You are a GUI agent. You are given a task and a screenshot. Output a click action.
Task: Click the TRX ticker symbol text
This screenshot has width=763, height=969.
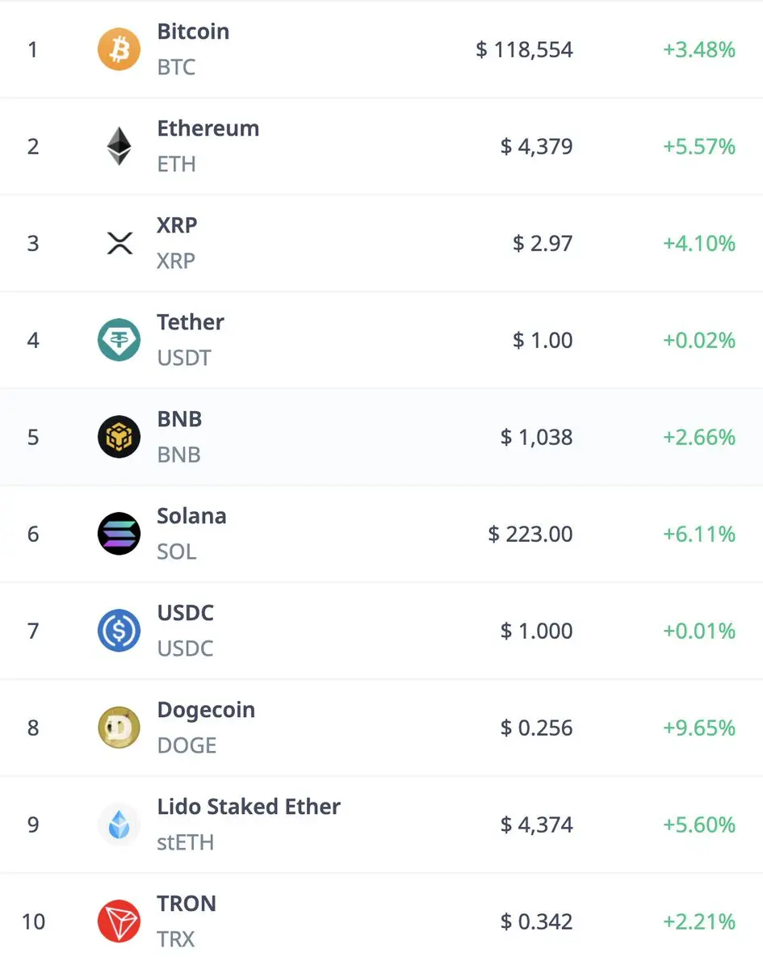point(176,939)
